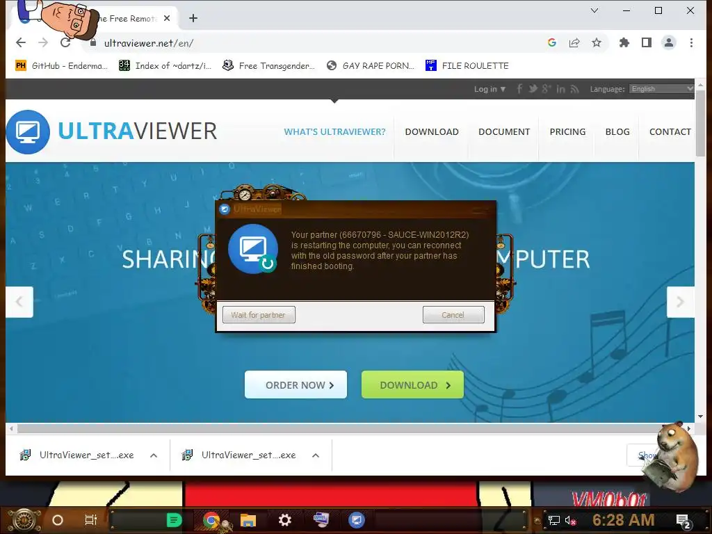Screen dimensions: 712x534
Task: Open network status tray icon
Action: 554,520
